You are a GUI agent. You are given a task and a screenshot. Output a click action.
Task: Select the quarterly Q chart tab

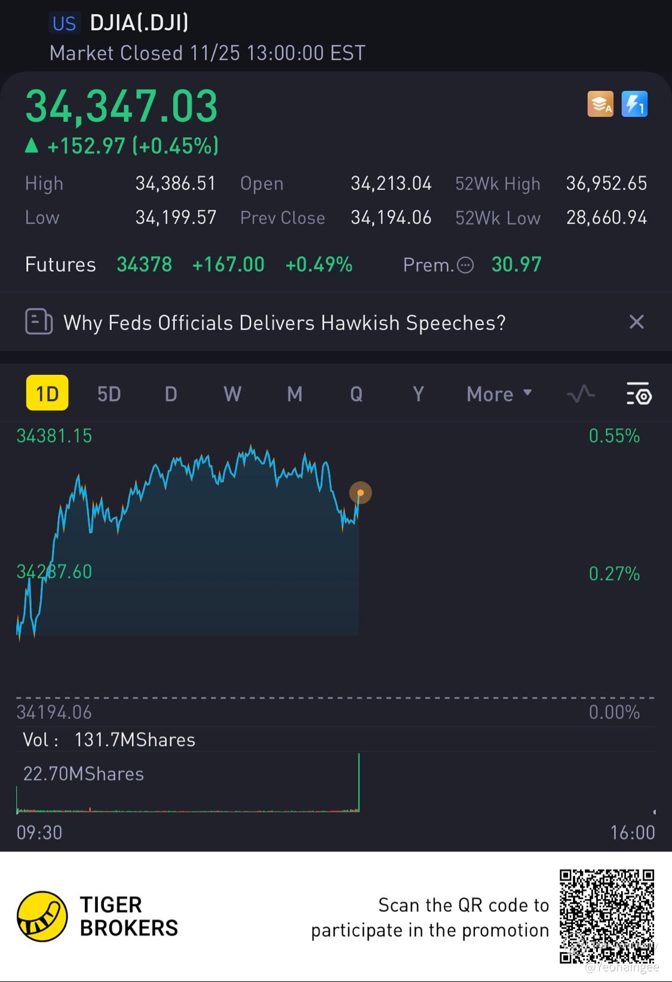tap(356, 394)
